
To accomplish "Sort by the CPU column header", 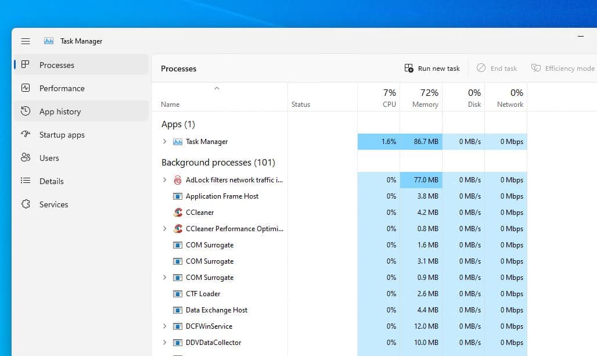I will (x=379, y=97).
